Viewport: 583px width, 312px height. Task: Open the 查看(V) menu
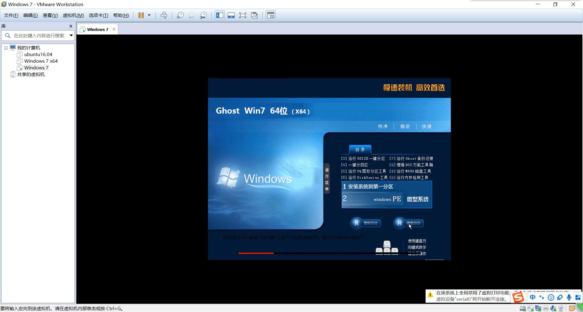50,15
